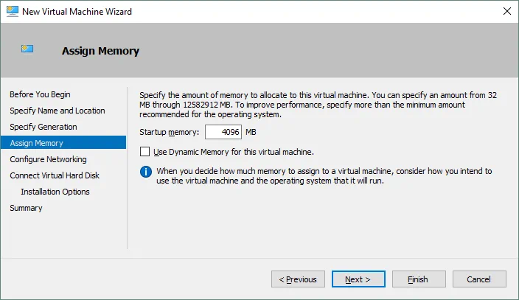Click the Finish button

(418, 279)
